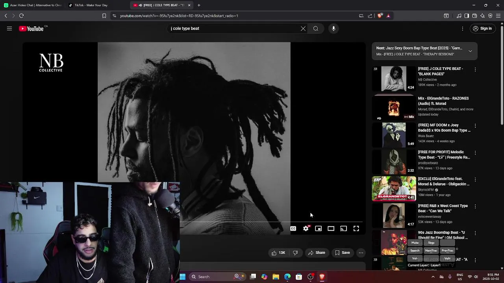Dislike the video
The height and width of the screenshot is (283, 504).
(x=295, y=253)
